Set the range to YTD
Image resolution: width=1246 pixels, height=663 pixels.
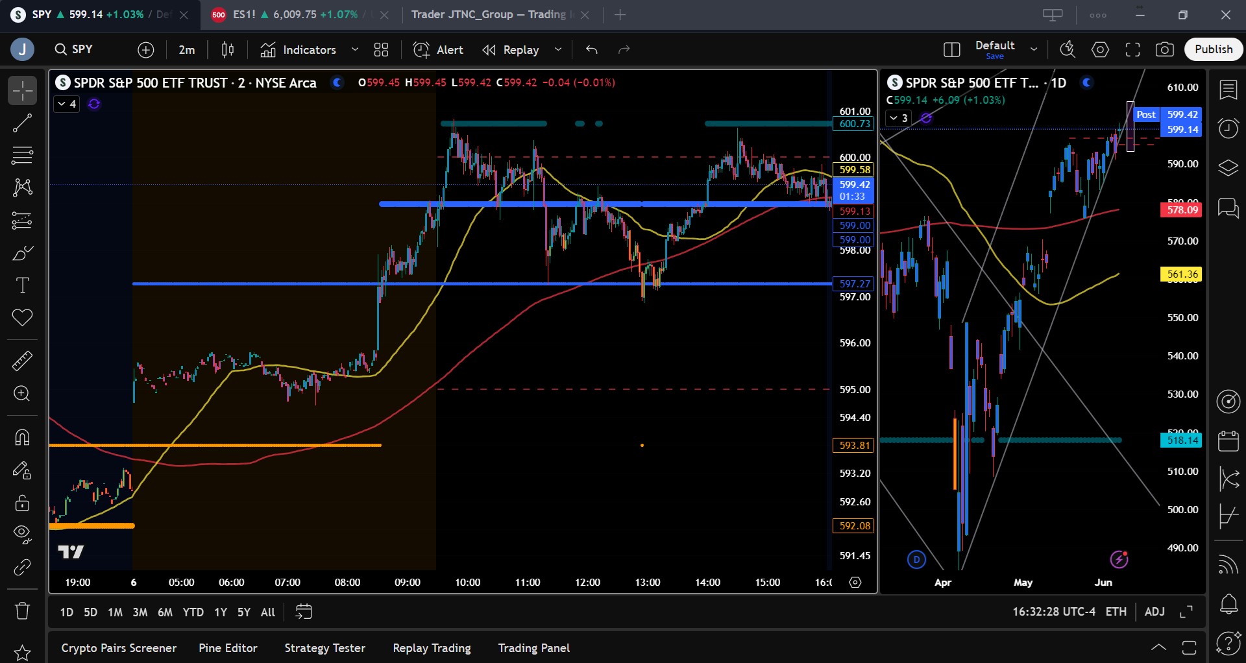(193, 612)
